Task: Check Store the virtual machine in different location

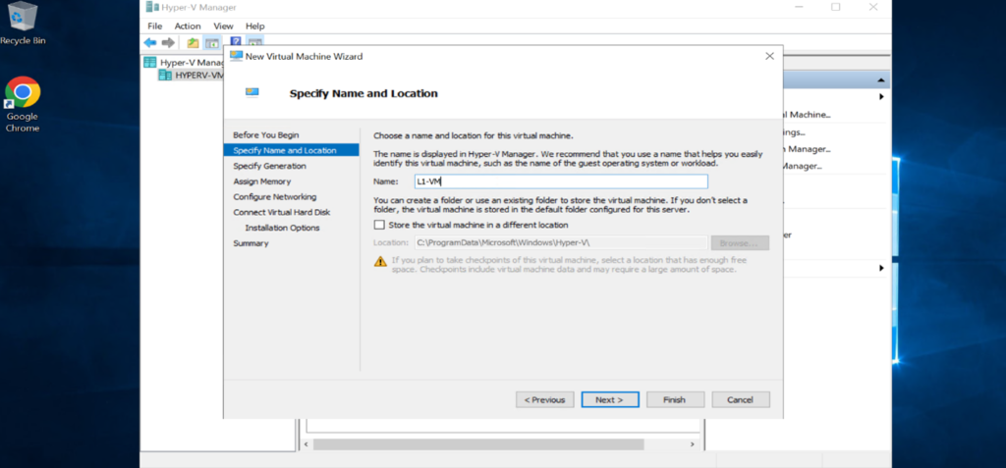Action: click(x=379, y=225)
